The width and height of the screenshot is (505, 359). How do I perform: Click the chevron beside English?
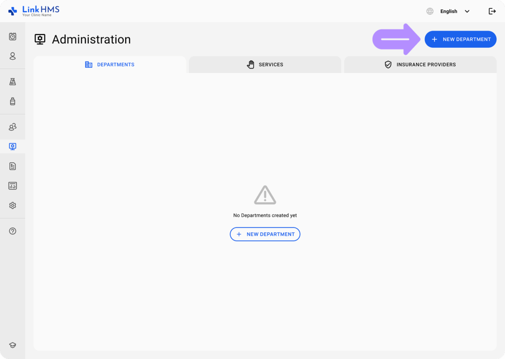(467, 11)
